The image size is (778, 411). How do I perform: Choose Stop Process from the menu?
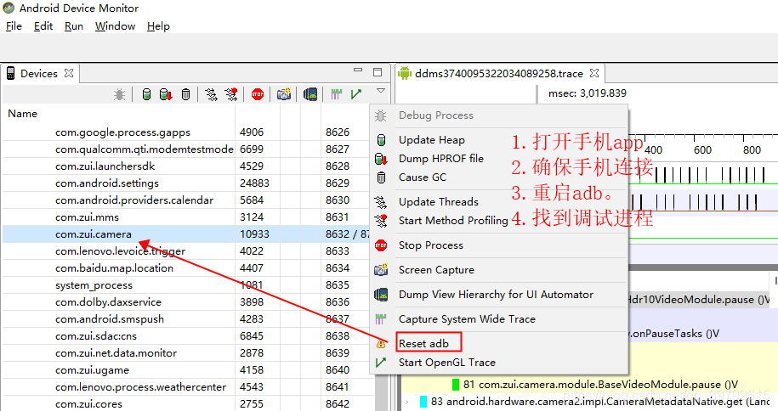pos(431,245)
